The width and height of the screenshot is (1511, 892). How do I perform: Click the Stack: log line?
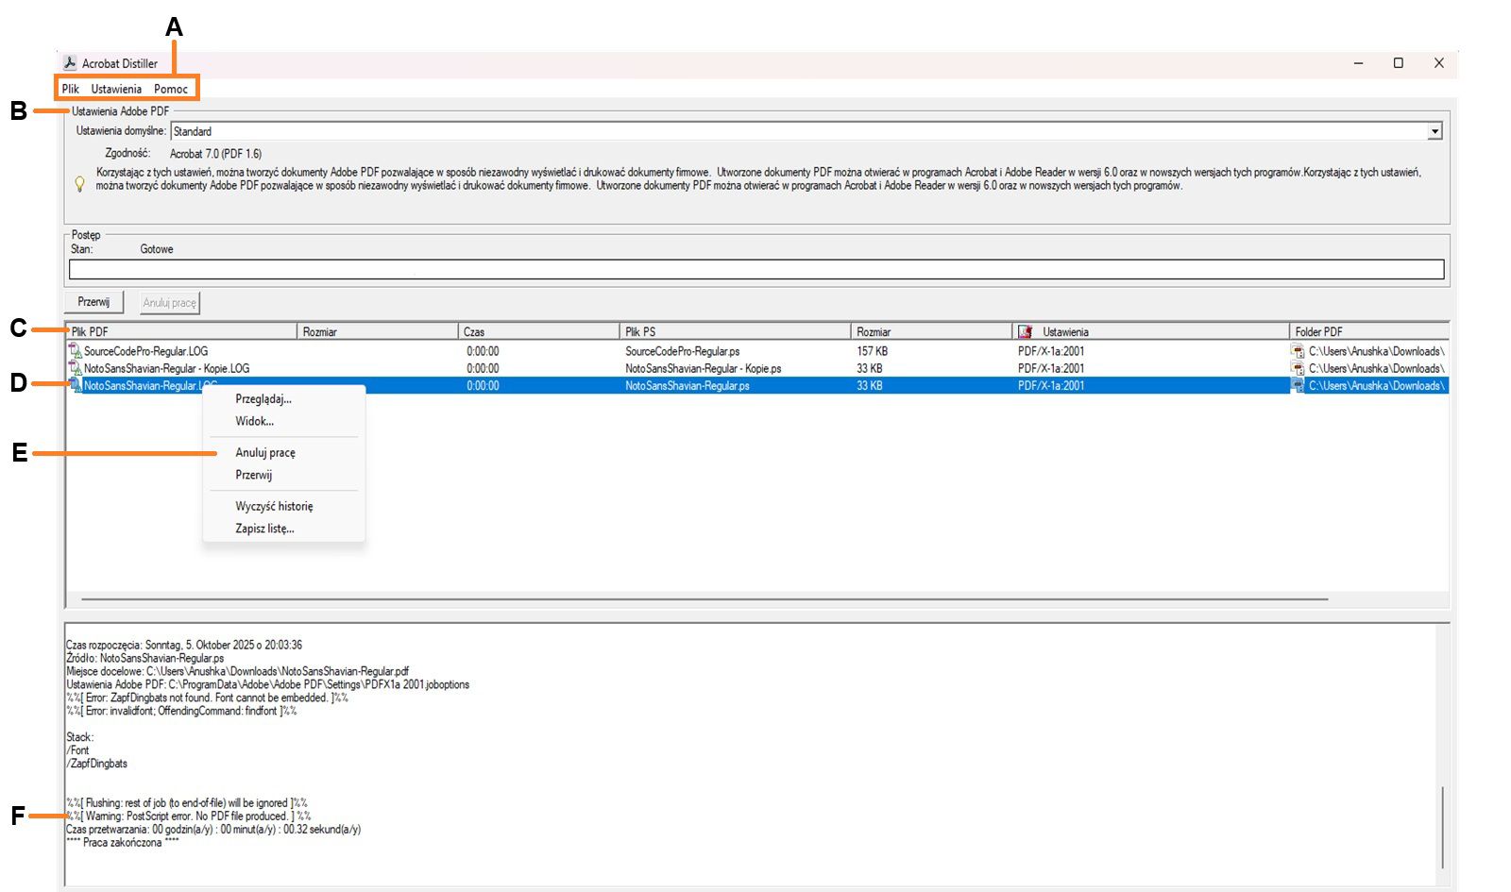click(x=80, y=737)
